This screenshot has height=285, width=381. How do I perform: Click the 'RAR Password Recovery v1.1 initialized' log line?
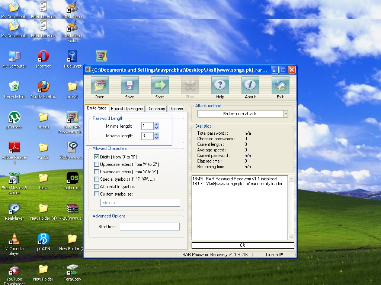[235, 179]
